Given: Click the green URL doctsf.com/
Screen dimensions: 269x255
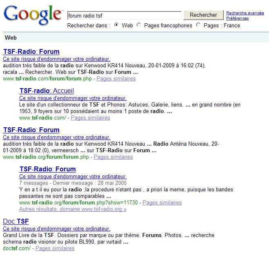Looking at the screenshot, I should [x=17, y=248].
